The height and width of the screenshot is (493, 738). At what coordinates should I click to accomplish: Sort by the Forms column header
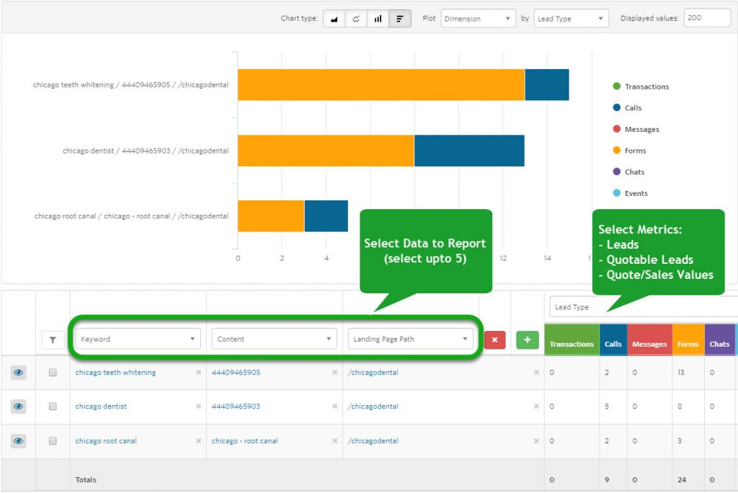coord(688,345)
